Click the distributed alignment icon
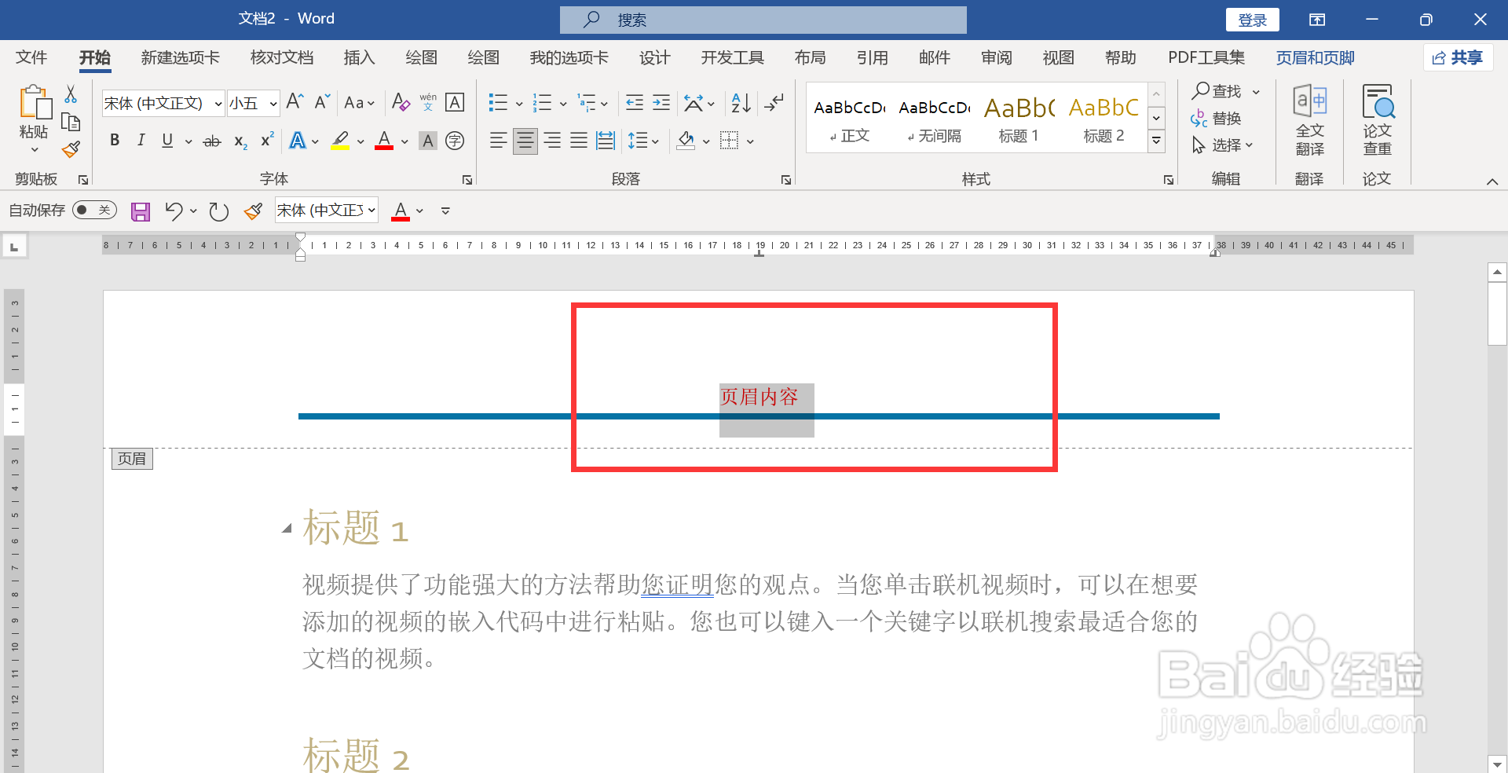The image size is (1508, 773). 606,141
